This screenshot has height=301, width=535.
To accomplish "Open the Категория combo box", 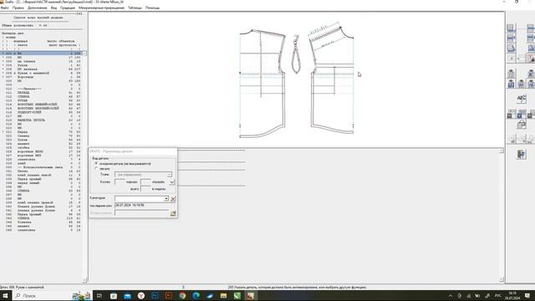I will [x=141, y=198].
